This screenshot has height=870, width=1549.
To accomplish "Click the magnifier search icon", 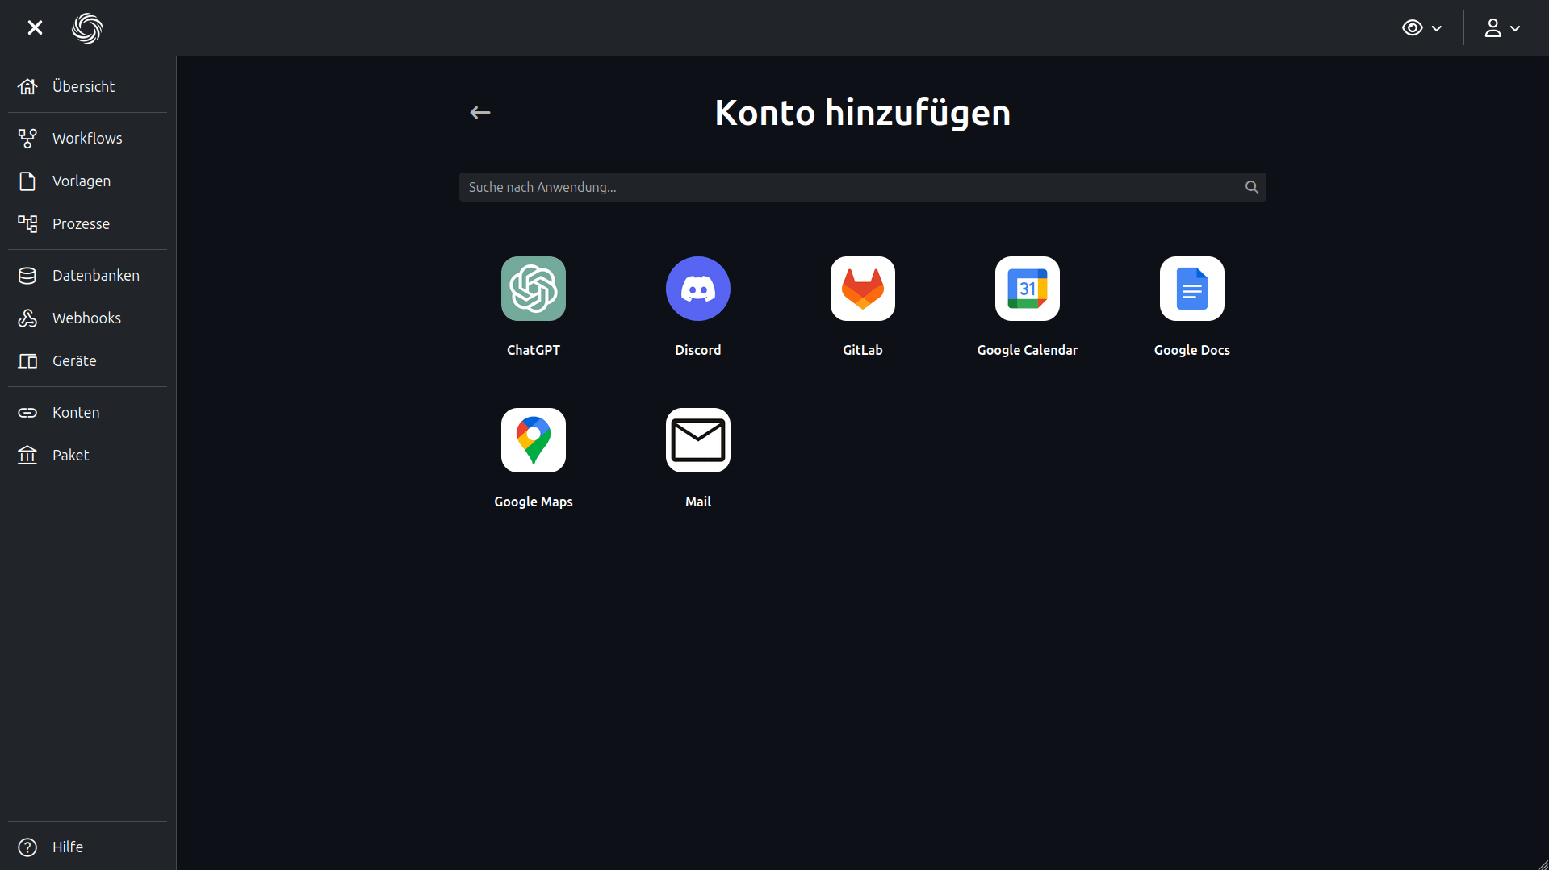I will click(x=1251, y=187).
